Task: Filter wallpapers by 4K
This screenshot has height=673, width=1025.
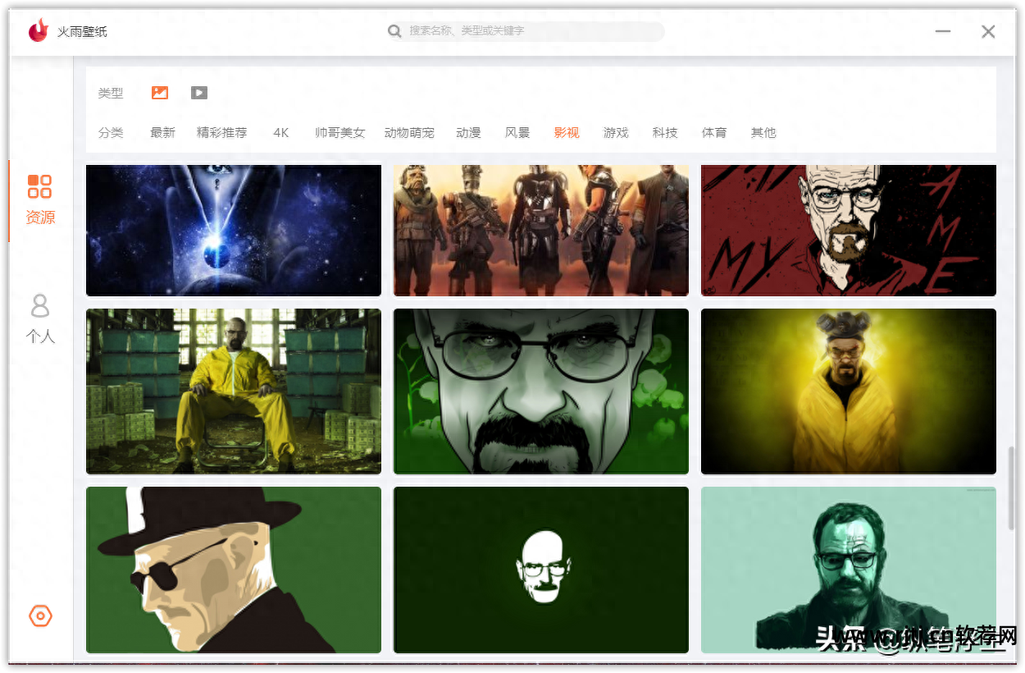Action: tap(281, 132)
